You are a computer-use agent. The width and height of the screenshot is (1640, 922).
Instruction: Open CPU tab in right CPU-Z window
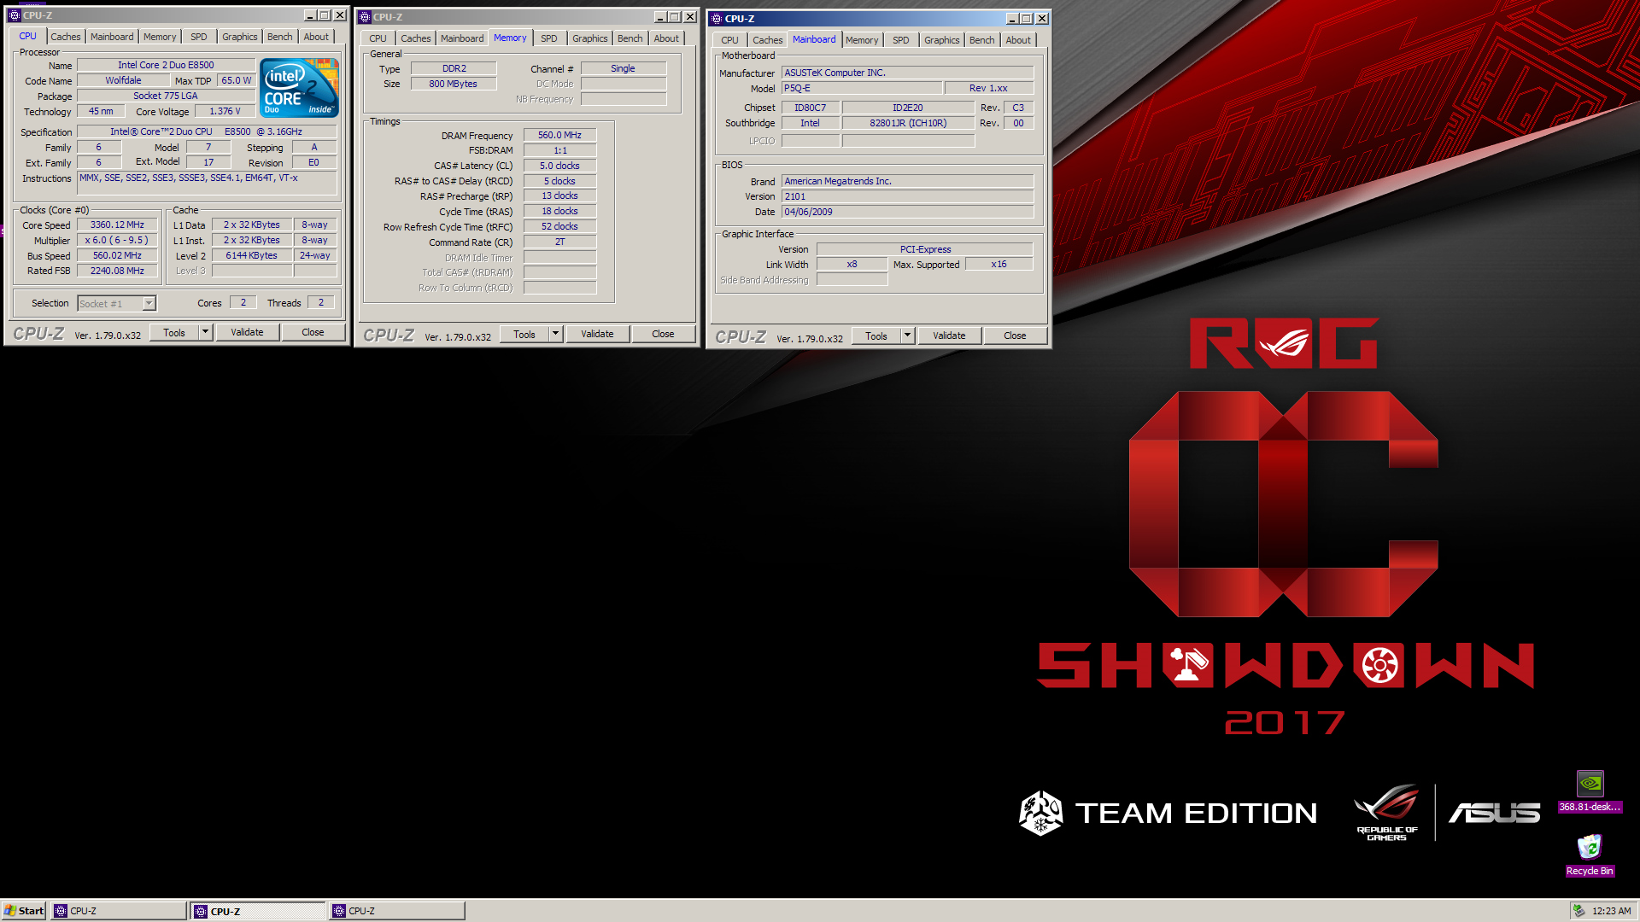pyautogui.click(x=729, y=40)
